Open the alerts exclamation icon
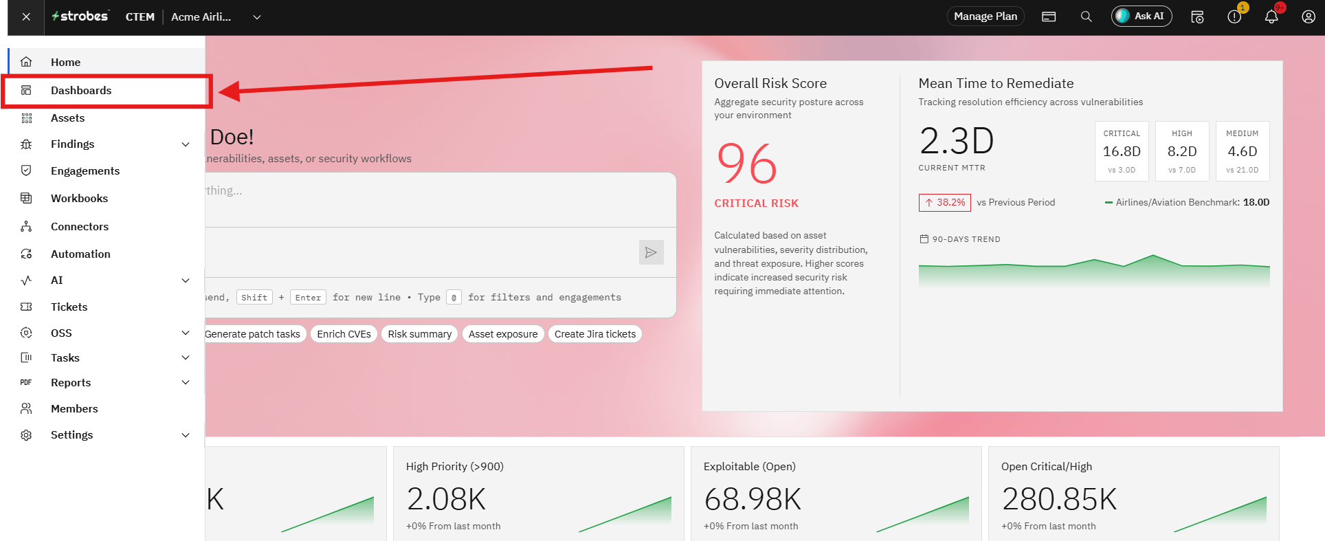The height and width of the screenshot is (541, 1325). tap(1234, 16)
